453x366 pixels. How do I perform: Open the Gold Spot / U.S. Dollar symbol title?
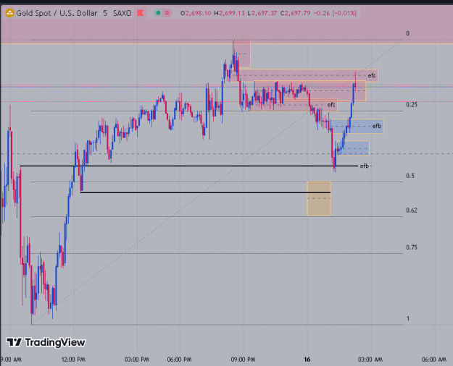point(57,13)
